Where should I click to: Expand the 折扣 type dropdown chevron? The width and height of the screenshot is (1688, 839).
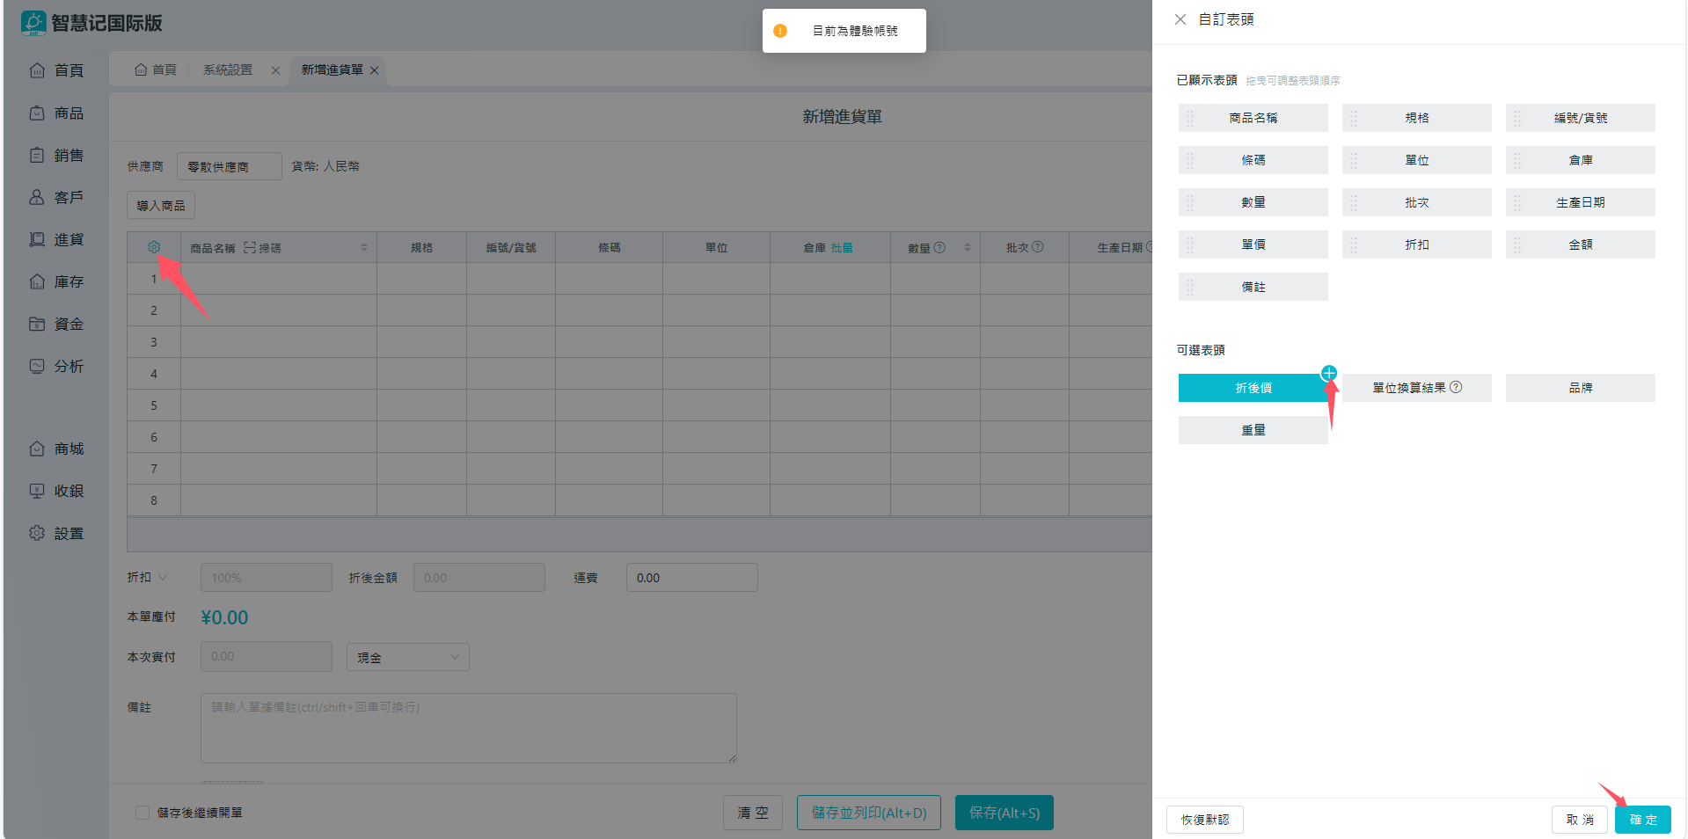pyautogui.click(x=163, y=578)
